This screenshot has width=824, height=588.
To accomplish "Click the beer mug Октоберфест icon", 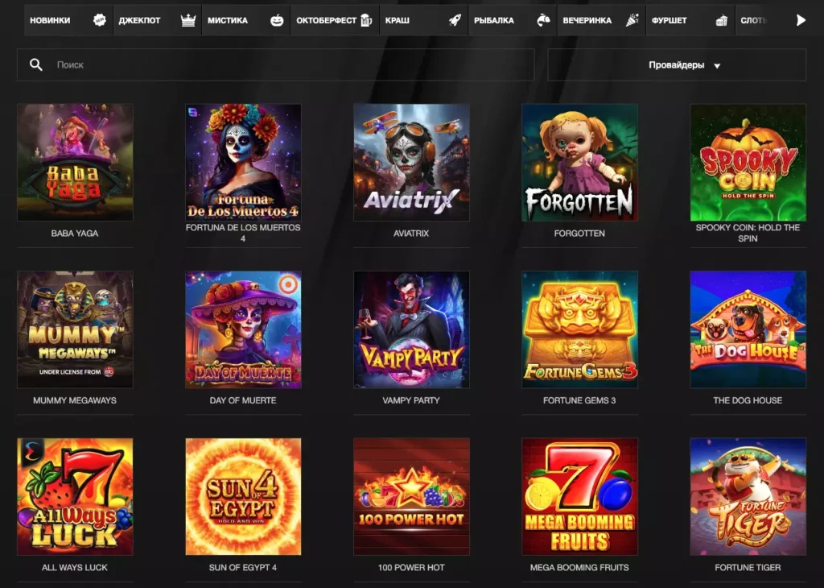I will tap(367, 20).
